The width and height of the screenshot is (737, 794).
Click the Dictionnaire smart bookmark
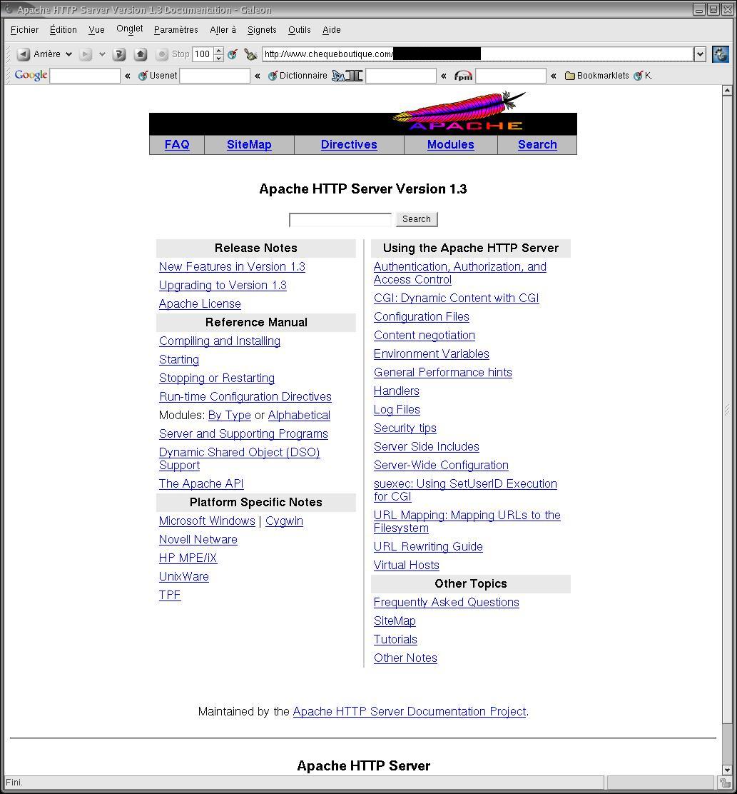point(298,76)
